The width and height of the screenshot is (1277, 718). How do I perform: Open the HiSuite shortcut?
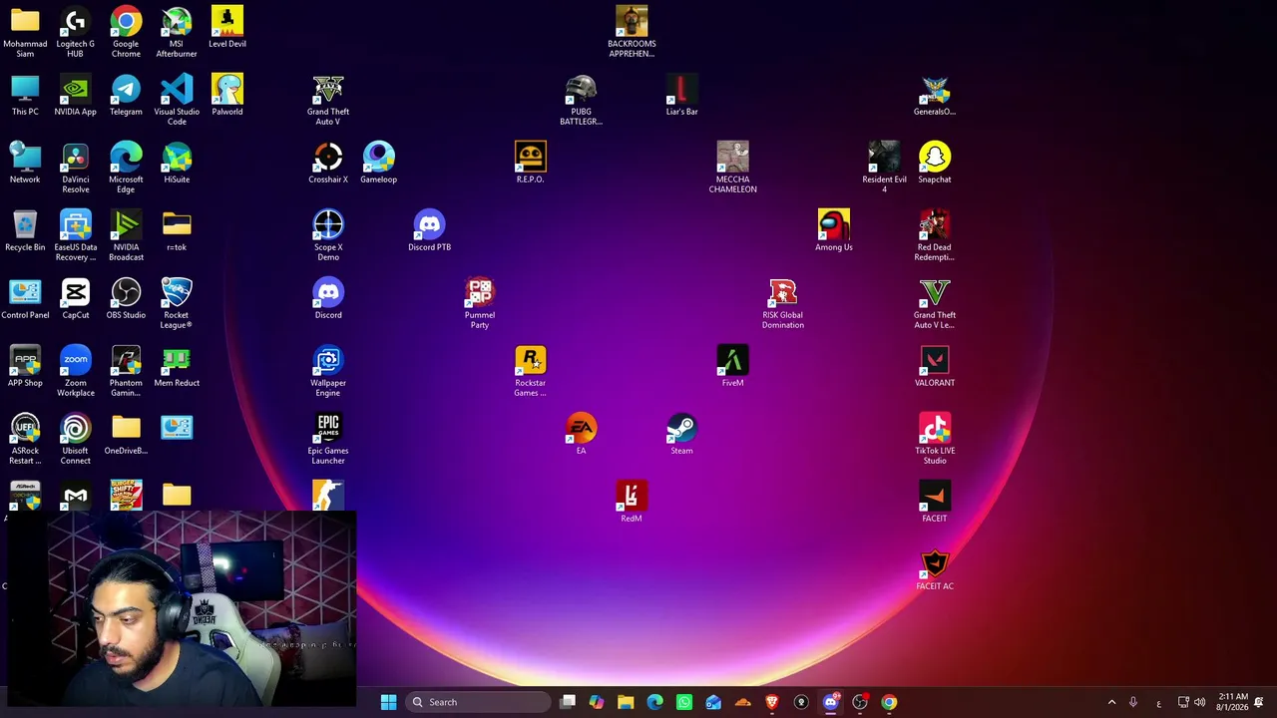(177, 163)
